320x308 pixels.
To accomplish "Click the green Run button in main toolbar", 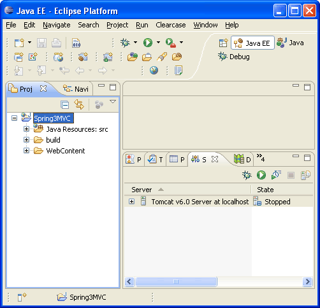I will pos(148,43).
